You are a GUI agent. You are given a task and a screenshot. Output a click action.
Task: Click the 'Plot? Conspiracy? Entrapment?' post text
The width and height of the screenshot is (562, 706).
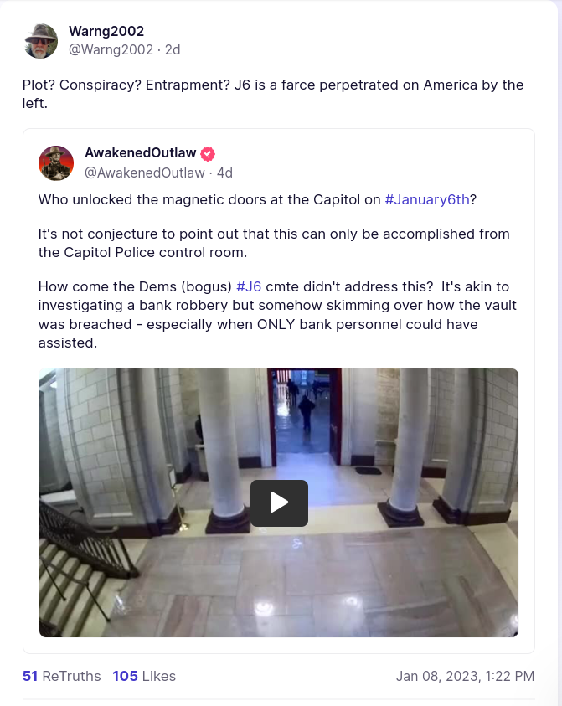click(273, 94)
